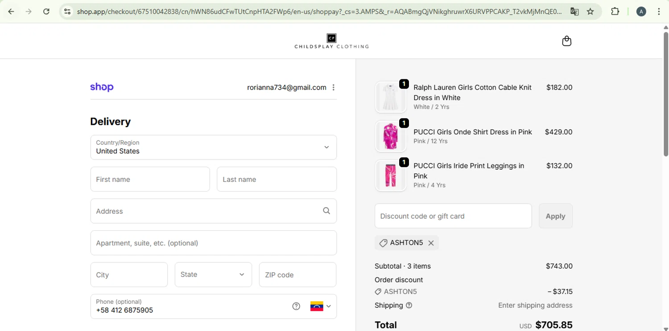
Task: Click the $182.00 price
Action: (x=559, y=88)
